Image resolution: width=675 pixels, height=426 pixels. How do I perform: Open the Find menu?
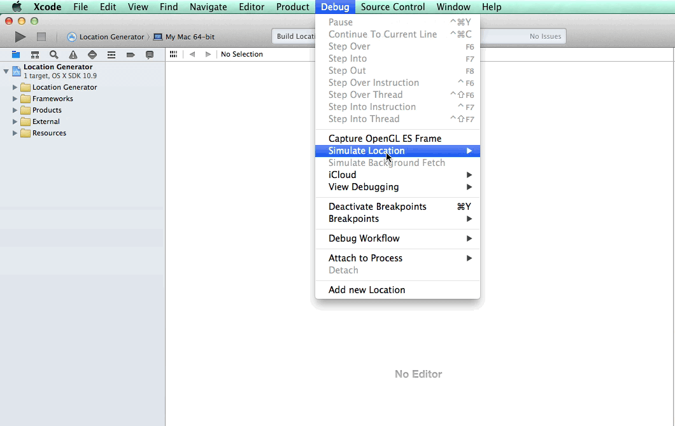click(x=169, y=7)
